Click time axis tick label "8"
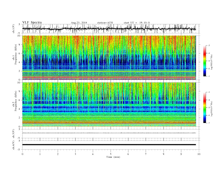 tap(163, 154)
